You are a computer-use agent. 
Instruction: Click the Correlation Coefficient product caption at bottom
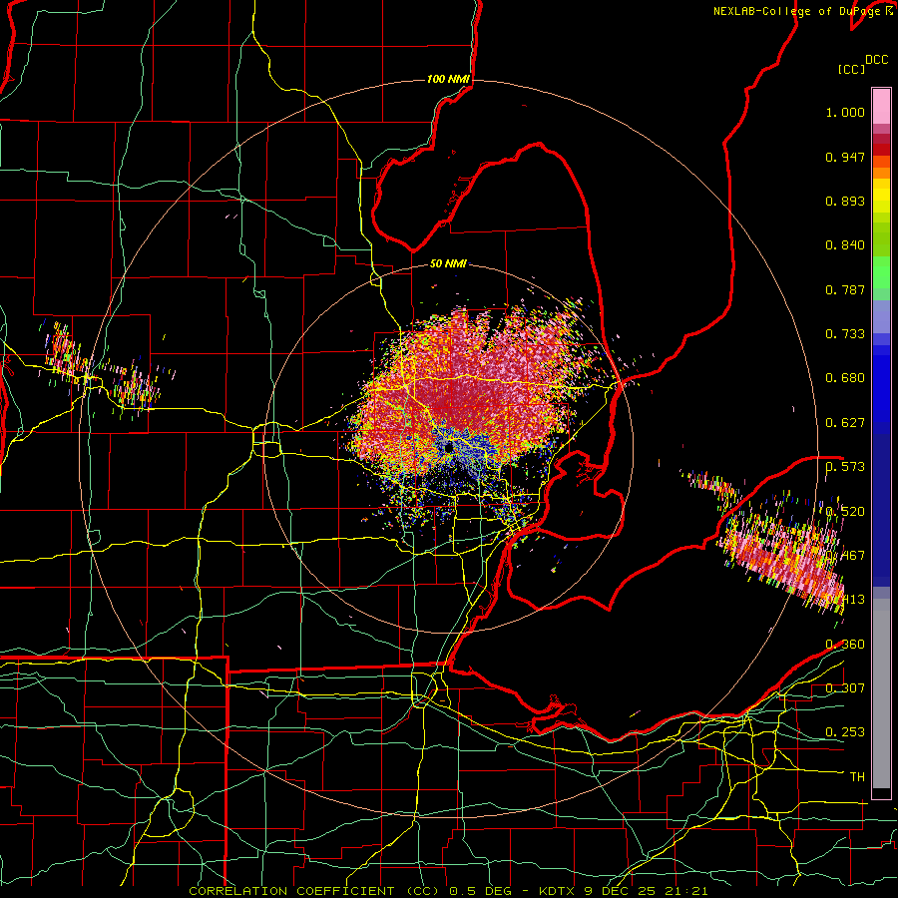(x=448, y=891)
